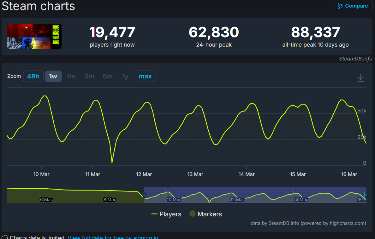Click the navigator at 12 Mar
375x239 pixels.
click(237, 200)
